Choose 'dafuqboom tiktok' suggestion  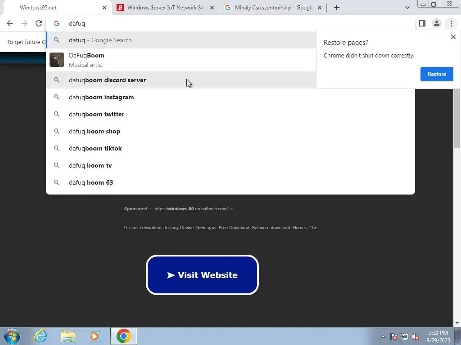[230, 148]
